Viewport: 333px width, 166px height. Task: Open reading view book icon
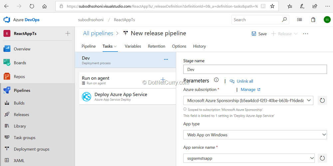[x=263, y=6]
